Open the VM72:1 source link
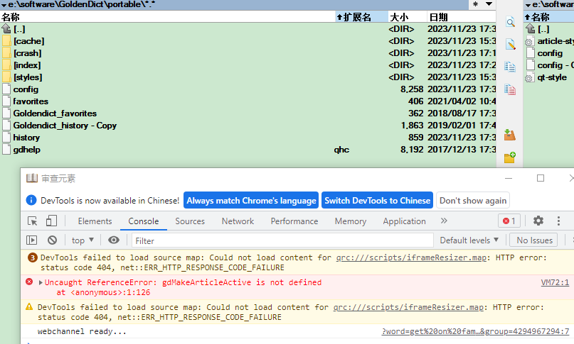The image size is (574, 344). coord(555,282)
